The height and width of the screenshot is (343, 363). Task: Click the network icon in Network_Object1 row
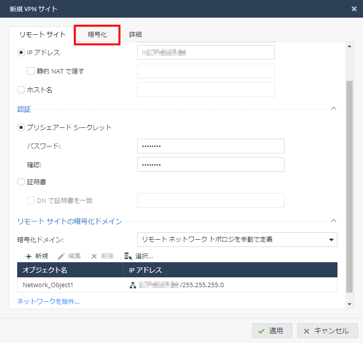132,285
